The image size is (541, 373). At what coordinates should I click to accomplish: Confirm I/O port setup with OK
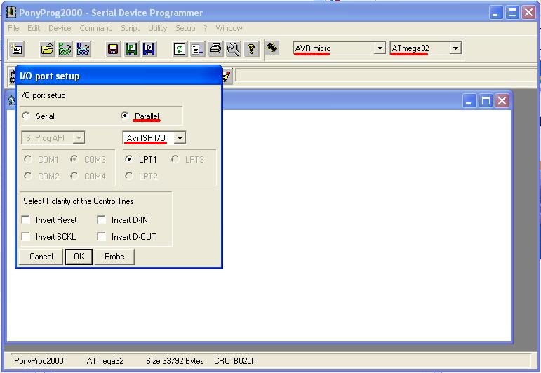click(x=79, y=257)
